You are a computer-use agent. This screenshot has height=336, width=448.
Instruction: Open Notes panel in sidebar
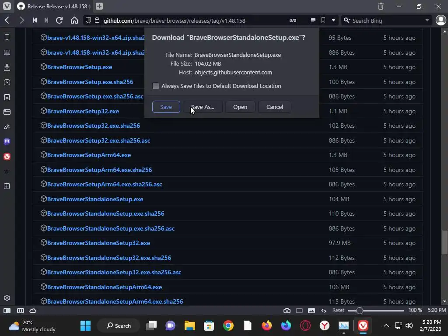click(7, 97)
